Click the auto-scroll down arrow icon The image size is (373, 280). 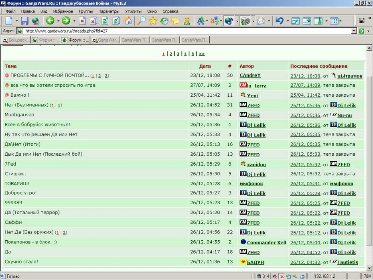[x=318, y=21]
